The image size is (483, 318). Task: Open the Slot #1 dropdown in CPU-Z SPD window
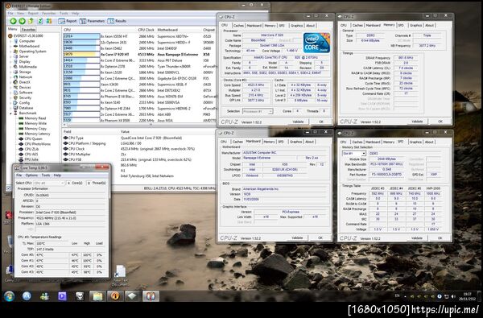tap(353, 154)
